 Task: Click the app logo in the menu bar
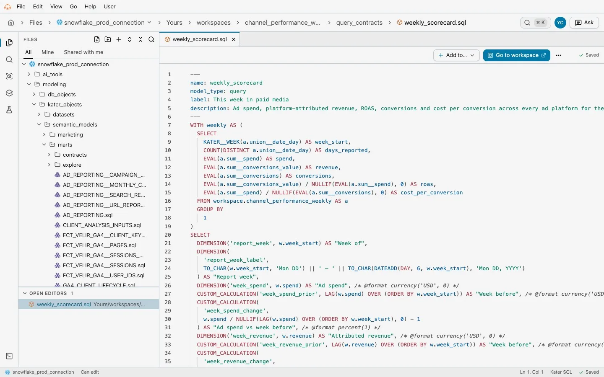[x=7, y=7]
